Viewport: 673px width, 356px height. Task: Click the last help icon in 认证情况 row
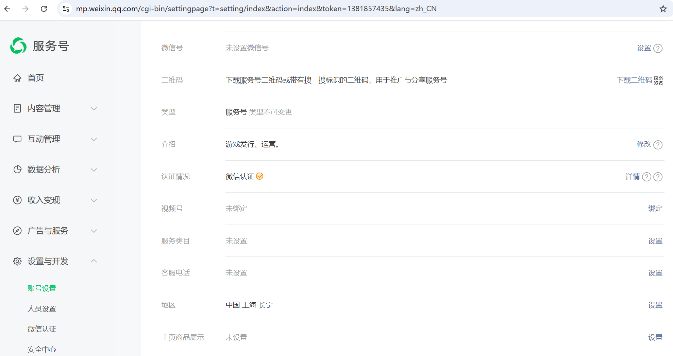coord(658,177)
